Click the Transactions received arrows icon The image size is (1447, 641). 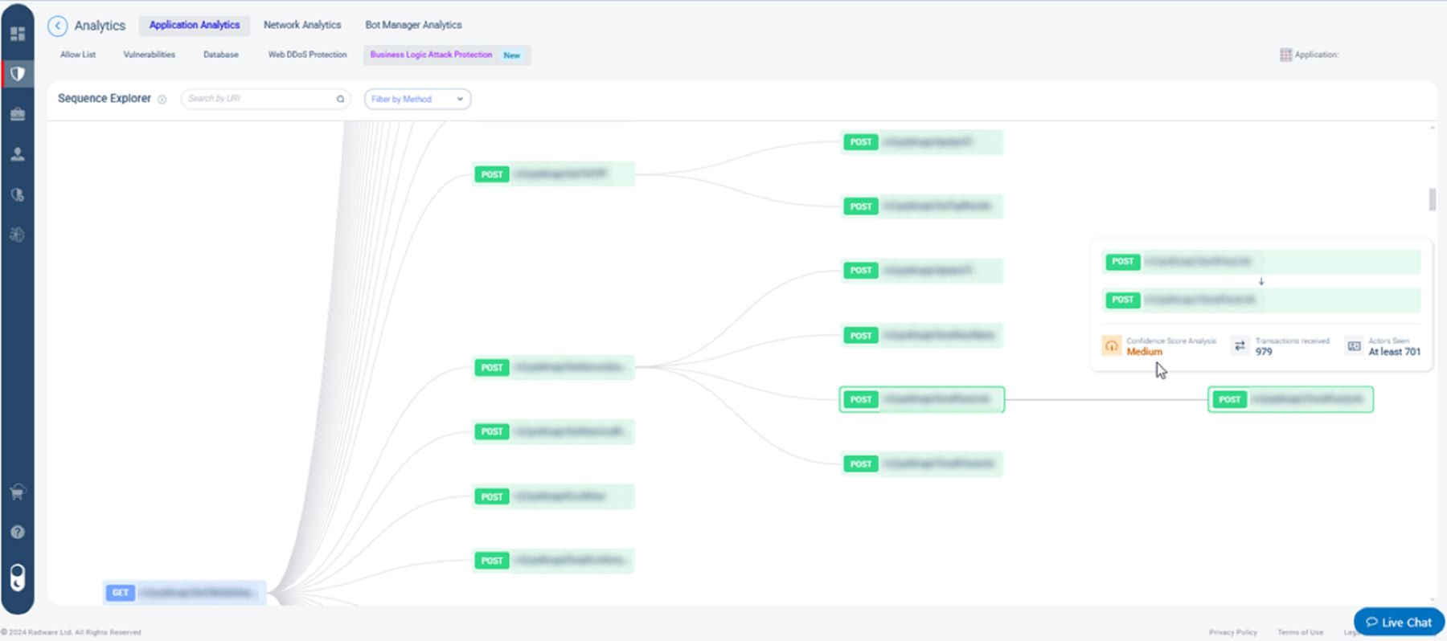pos(1240,345)
